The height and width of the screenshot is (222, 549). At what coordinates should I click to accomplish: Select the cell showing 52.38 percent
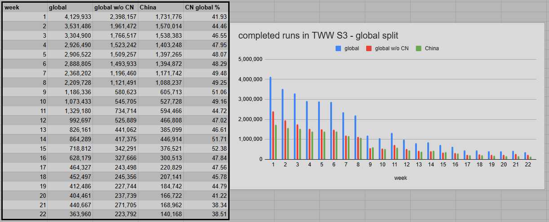pyautogui.click(x=206, y=148)
